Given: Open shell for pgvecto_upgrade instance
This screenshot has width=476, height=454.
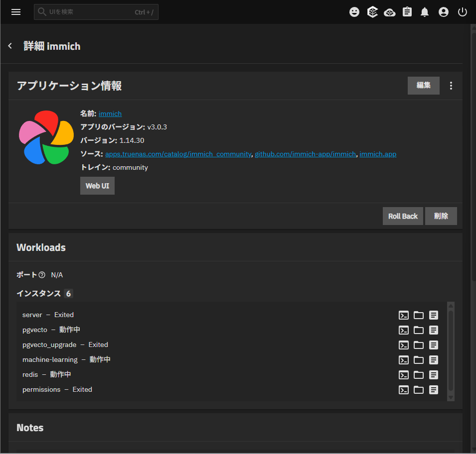Looking at the screenshot, I should pos(403,345).
